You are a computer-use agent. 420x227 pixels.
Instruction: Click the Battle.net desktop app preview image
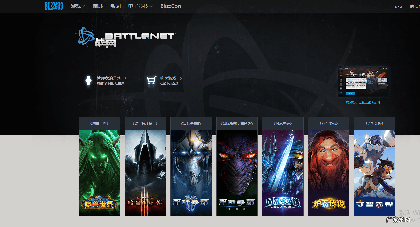363,81
